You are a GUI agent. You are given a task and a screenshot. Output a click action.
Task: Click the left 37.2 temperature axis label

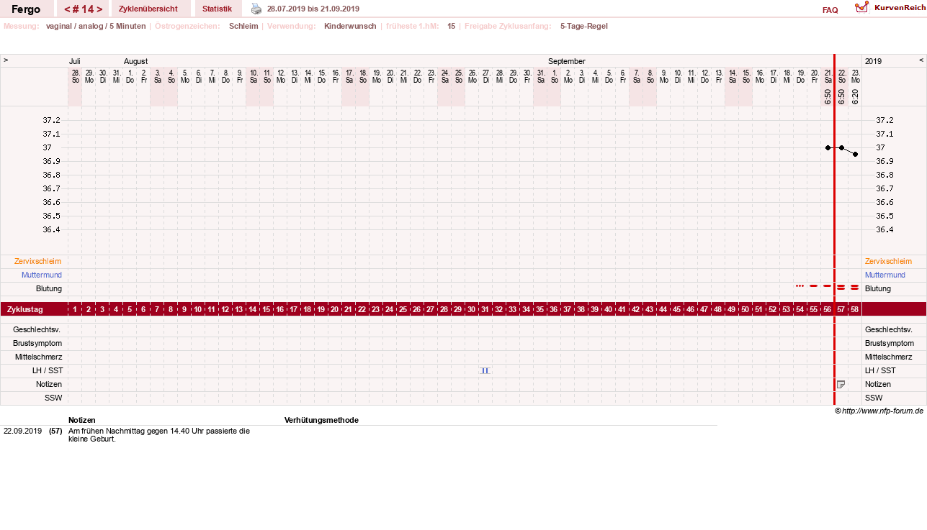point(51,120)
